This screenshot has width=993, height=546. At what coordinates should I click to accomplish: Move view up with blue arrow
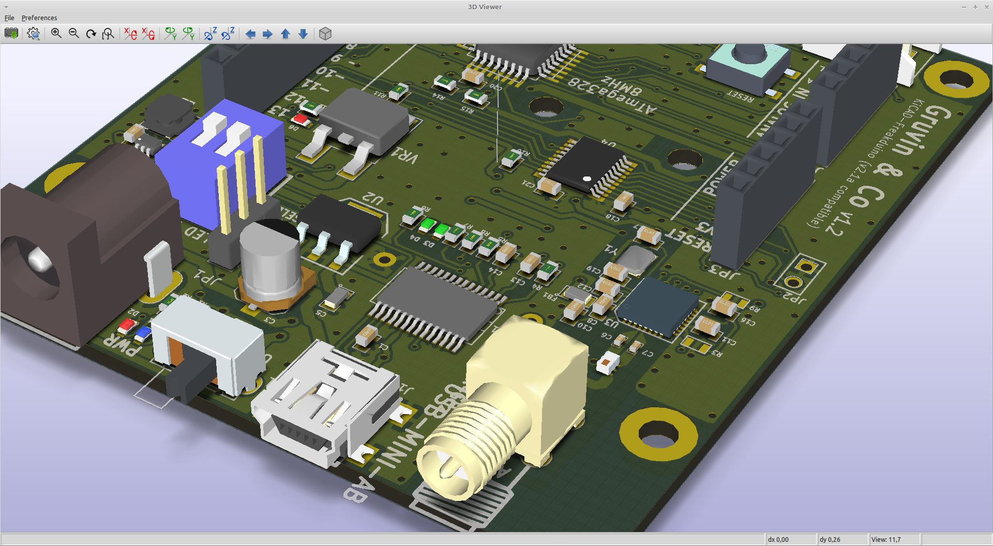pyautogui.click(x=285, y=34)
